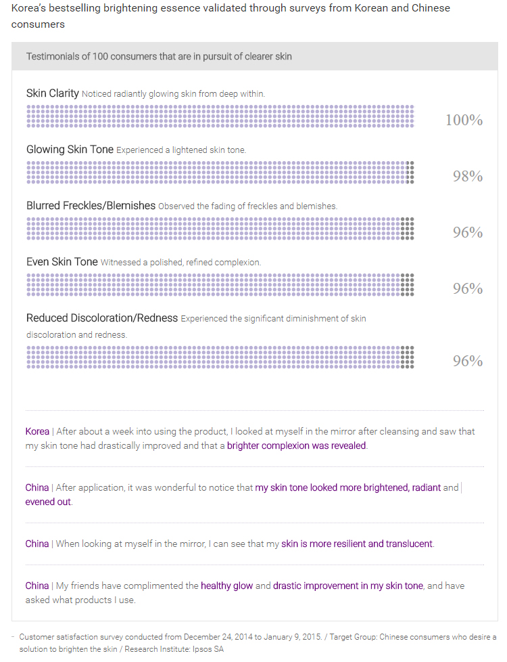Click the 98% satisfaction value

click(468, 177)
